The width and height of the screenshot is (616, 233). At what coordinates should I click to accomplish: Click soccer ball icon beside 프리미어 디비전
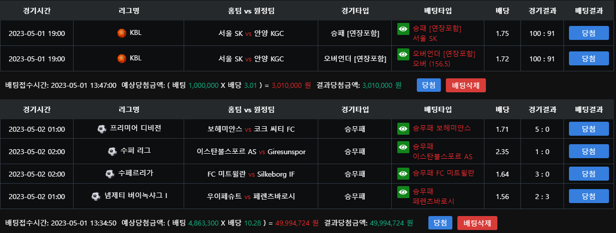pyautogui.click(x=102, y=129)
